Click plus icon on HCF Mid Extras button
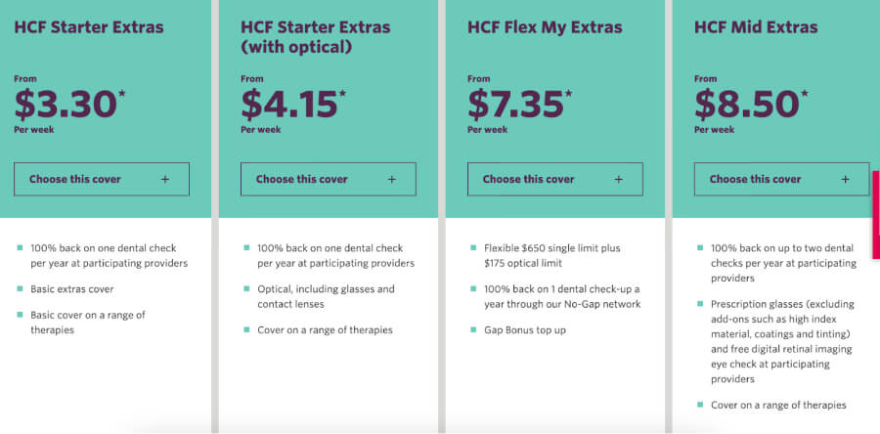This screenshot has height=434, width=880. [x=846, y=180]
